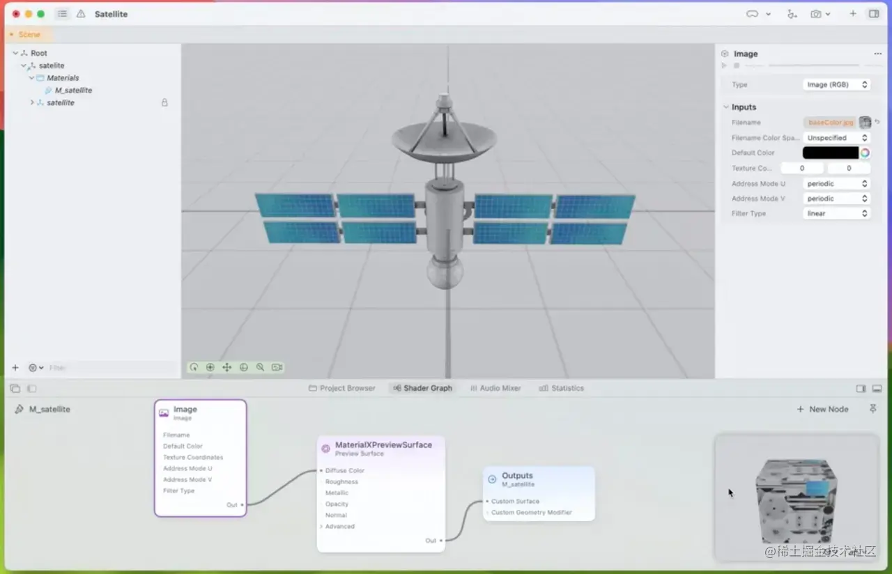Click the Vision Pro preview headset icon
The width and height of the screenshot is (892, 574).
[x=751, y=13]
